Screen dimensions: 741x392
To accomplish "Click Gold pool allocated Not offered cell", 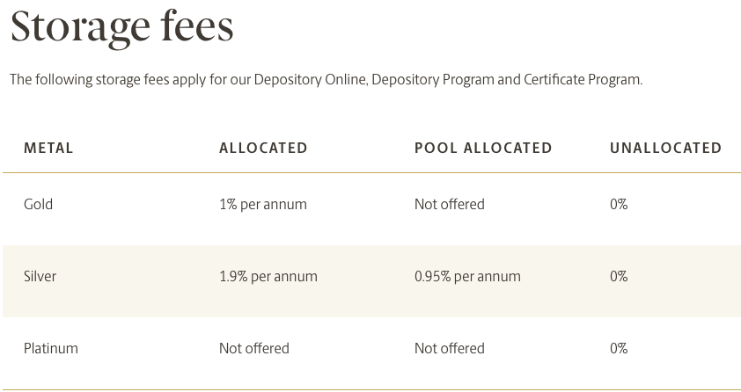I will tap(450, 204).
